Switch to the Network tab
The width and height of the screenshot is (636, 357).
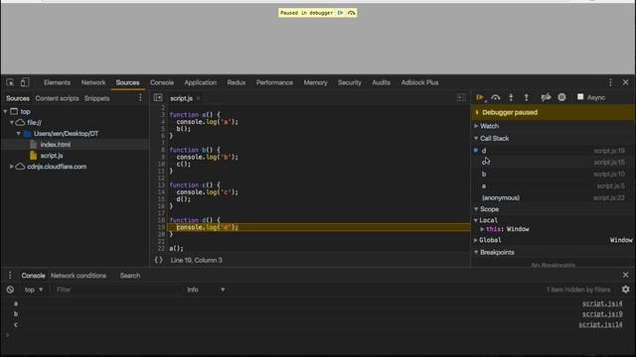[93, 82]
